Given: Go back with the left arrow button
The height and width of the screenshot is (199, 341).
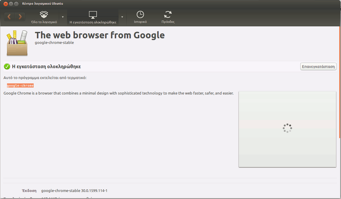Looking at the screenshot, I should [x=9, y=17].
